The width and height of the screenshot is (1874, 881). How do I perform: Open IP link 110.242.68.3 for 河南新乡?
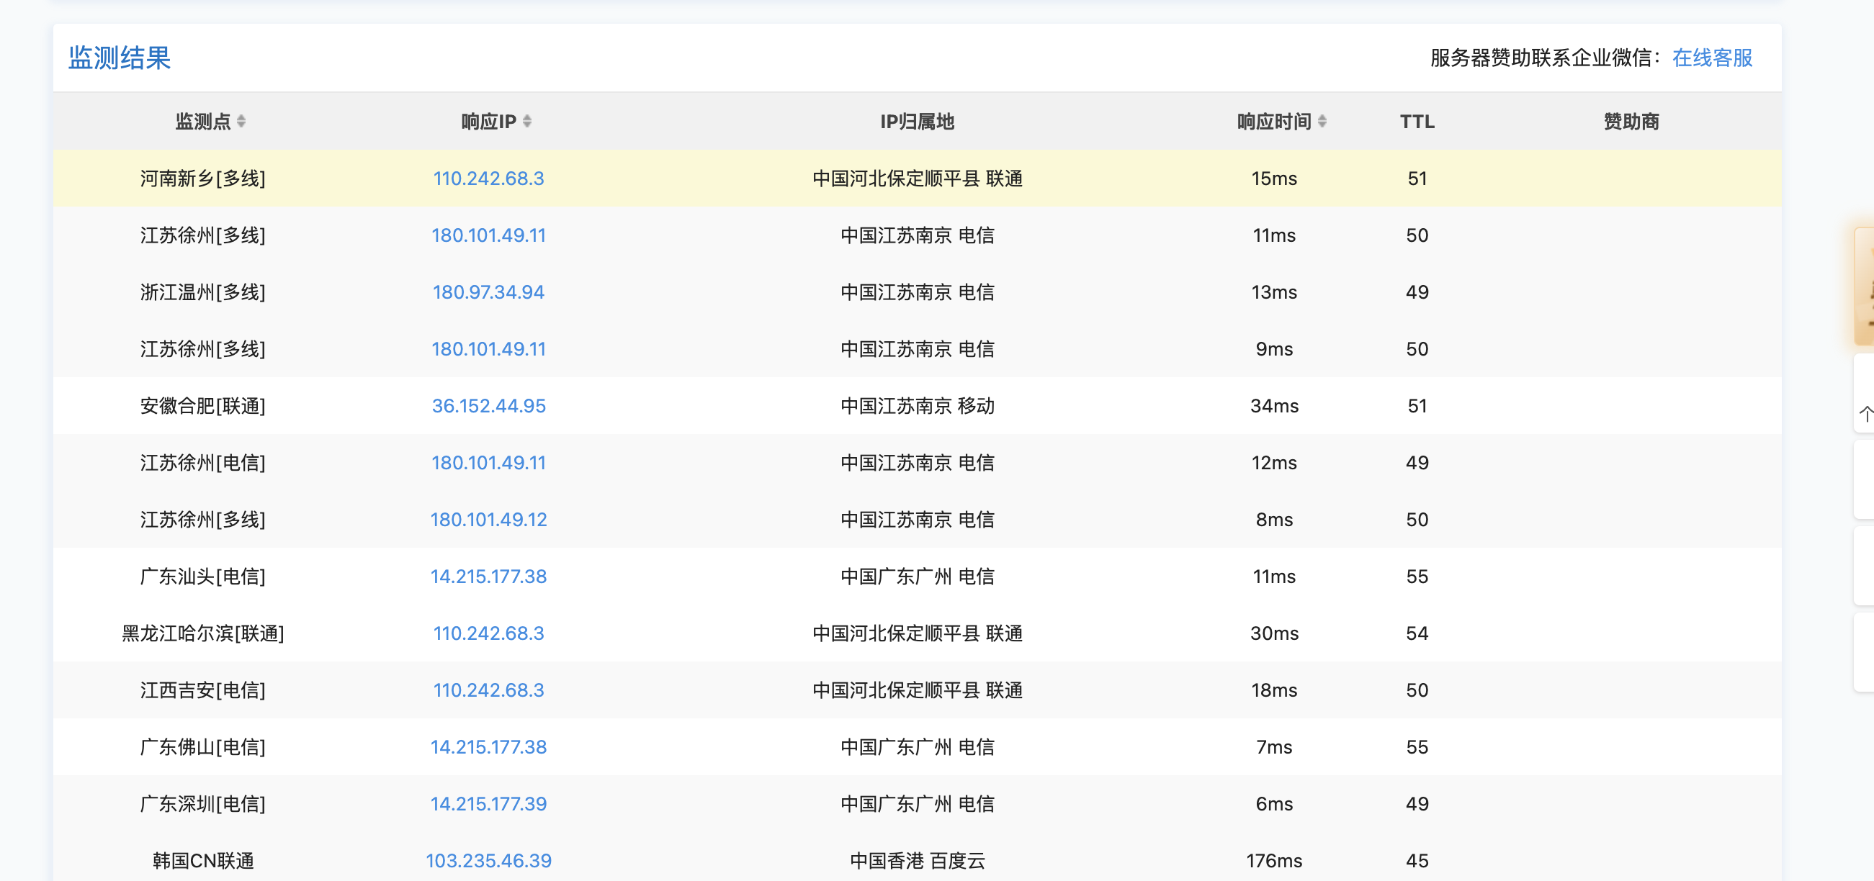click(x=488, y=178)
